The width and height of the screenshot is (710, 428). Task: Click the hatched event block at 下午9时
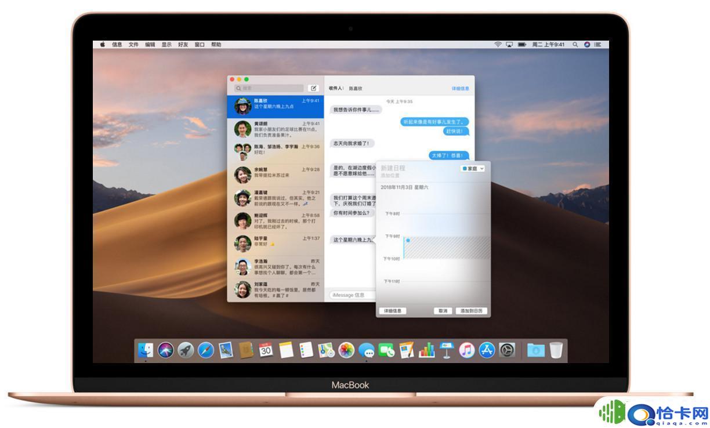[447, 247]
